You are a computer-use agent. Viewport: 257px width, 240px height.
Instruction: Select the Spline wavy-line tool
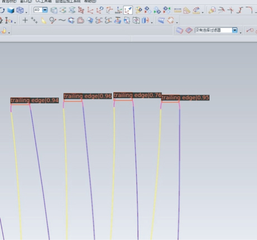click(62, 20)
